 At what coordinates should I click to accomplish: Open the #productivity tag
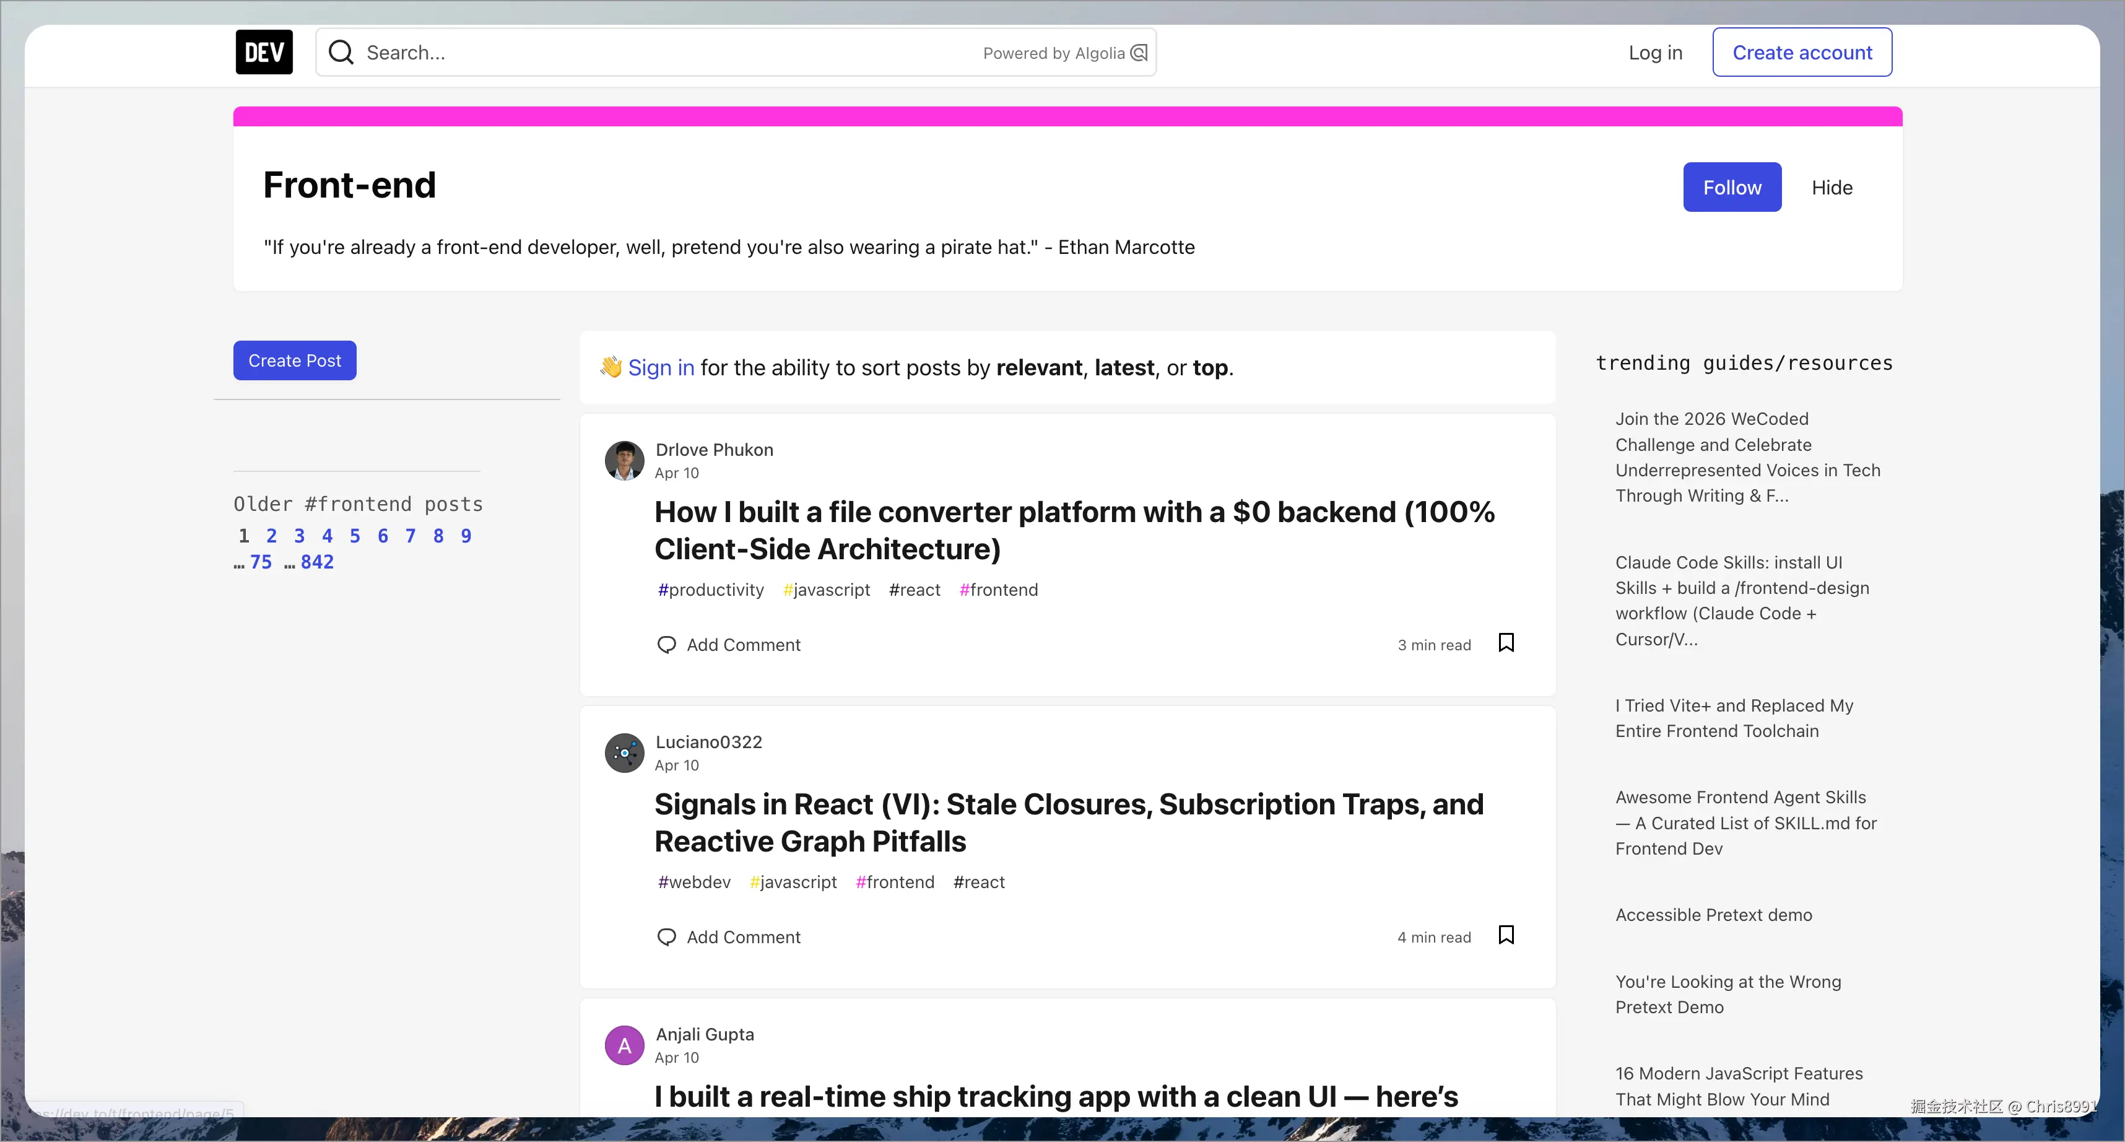tap(710, 590)
